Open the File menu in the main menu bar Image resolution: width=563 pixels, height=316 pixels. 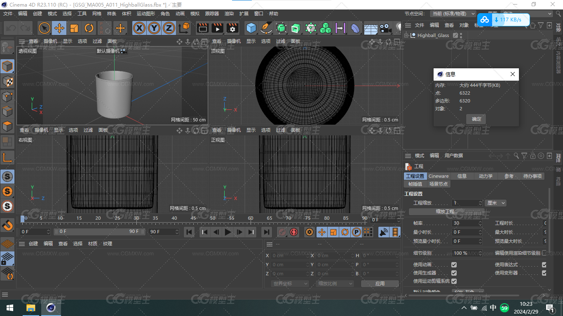click(8, 14)
